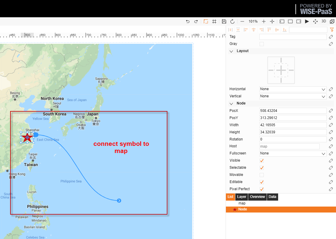Viewport: 336px width, 239px height.
Task: Switch to 3D view
Action: pyautogui.click(x=323, y=21)
